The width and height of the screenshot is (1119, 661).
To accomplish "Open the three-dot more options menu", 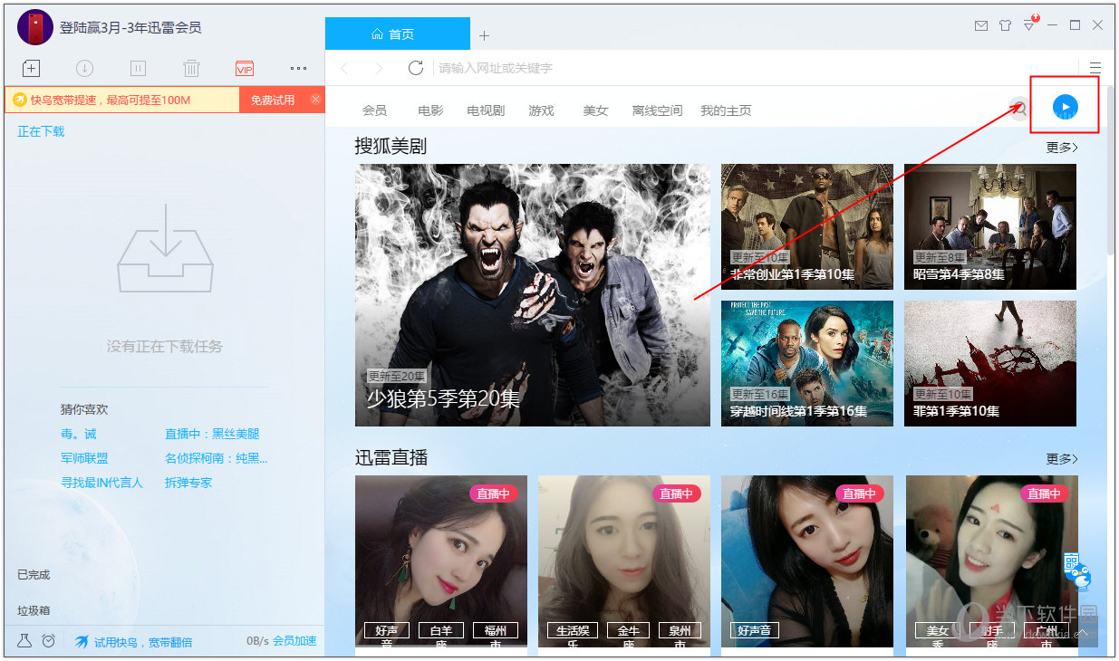I will 298,68.
